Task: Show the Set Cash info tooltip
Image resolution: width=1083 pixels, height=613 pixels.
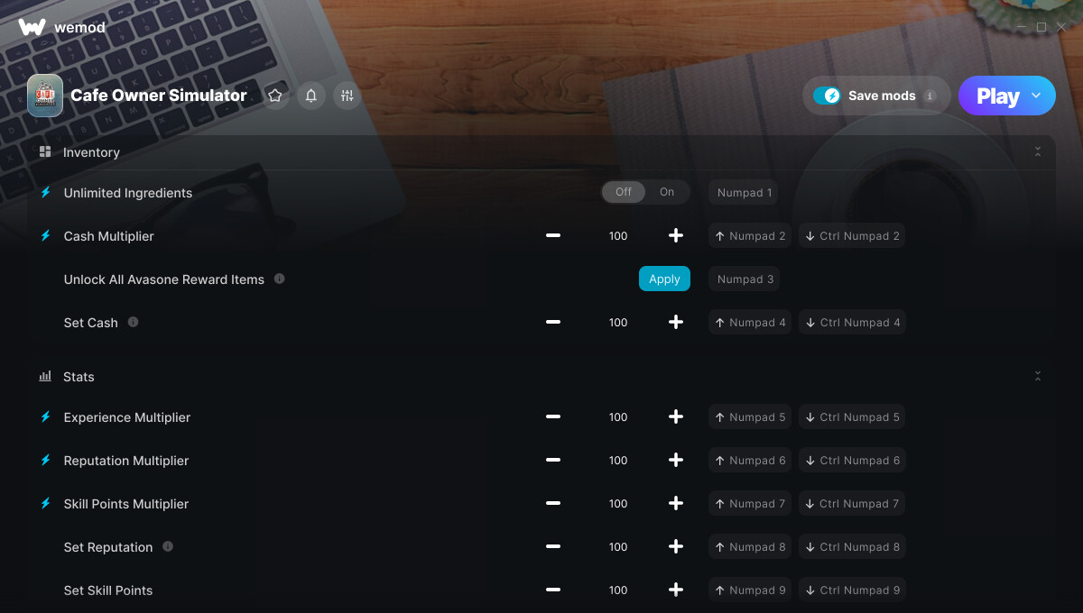Action: [133, 322]
